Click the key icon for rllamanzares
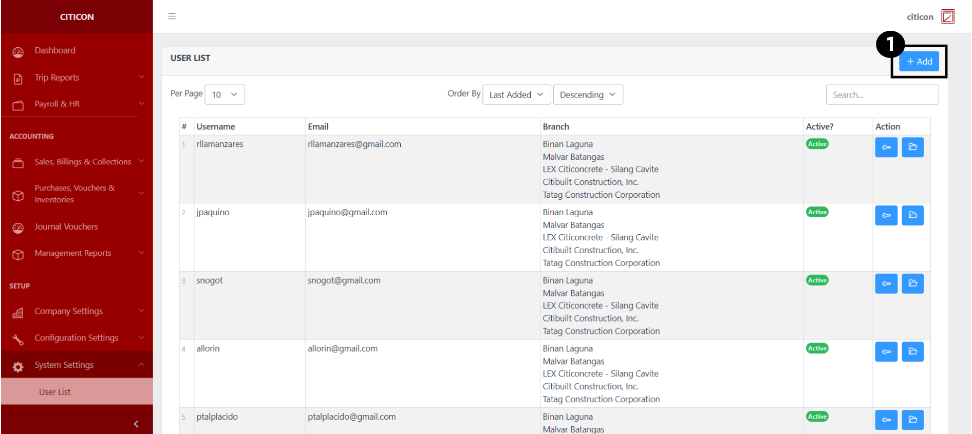The height and width of the screenshot is (434, 972). coord(886,147)
